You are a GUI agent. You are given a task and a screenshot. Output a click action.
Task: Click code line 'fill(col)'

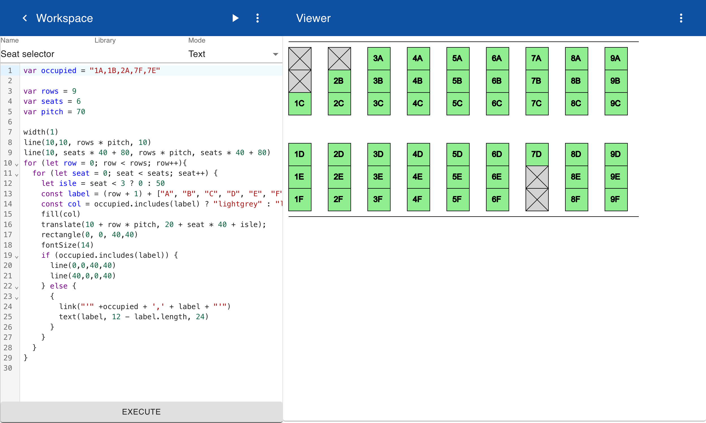(x=61, y=214)
